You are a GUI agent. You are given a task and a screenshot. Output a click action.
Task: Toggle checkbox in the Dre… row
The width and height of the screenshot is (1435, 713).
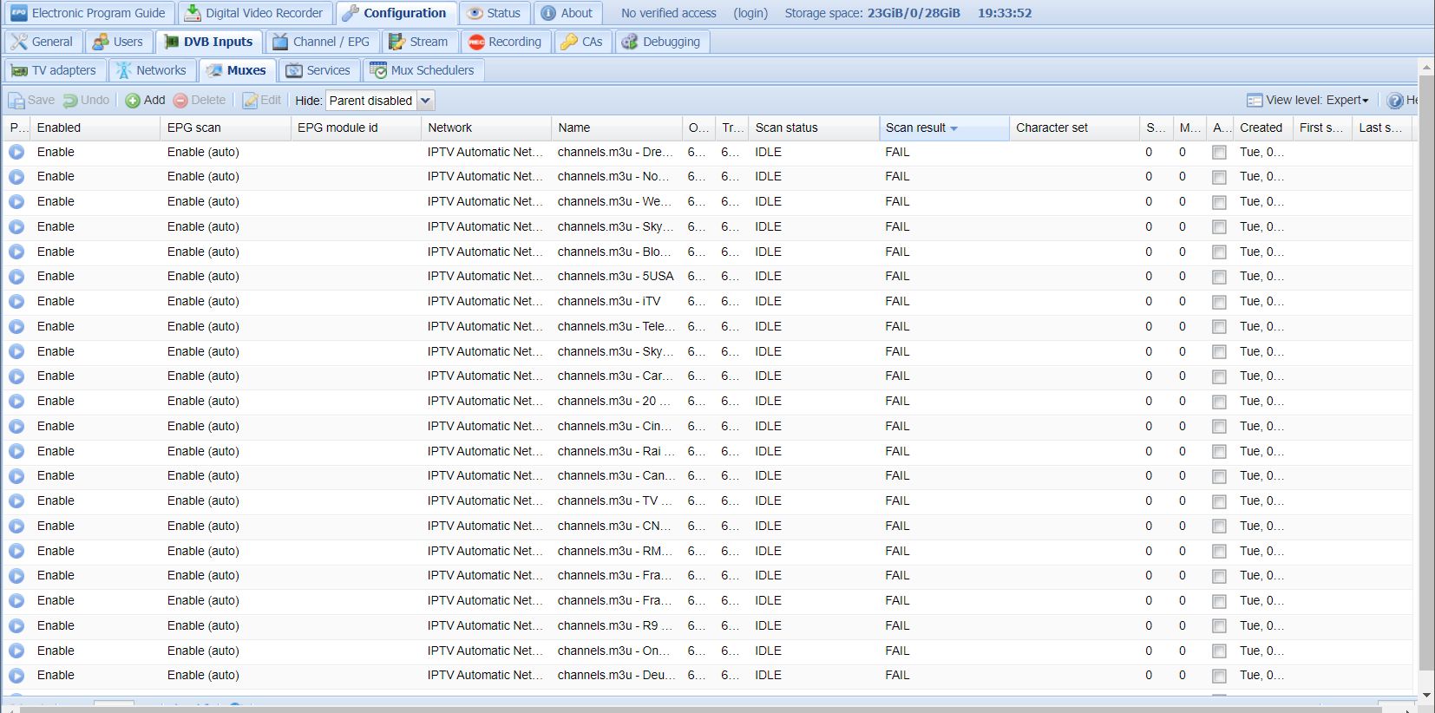coord(1219,153)
